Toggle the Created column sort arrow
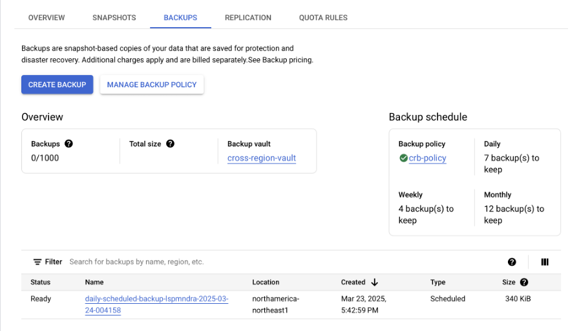Viewport: 579px width, 331px height. coord(374,282)
